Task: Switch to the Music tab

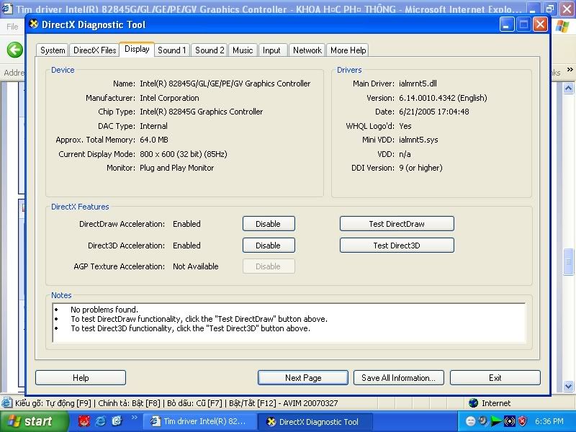Action: 243,50
